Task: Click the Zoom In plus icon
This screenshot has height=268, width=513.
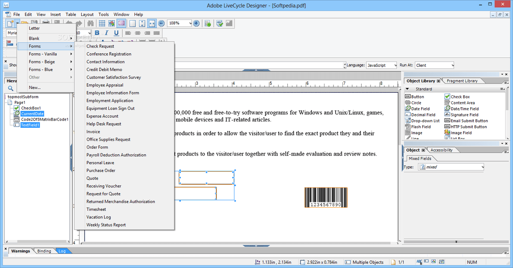Action: pos(196,23)
